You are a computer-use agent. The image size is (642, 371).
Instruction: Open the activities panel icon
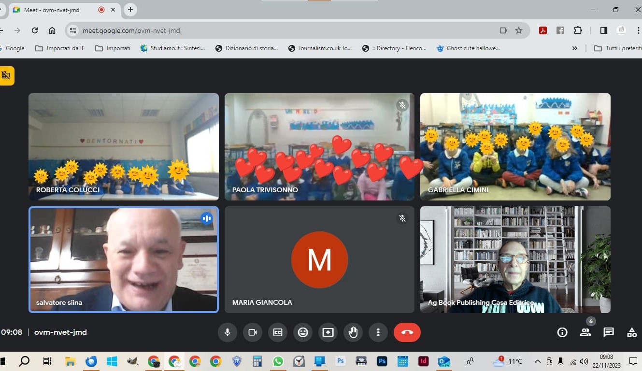click(631, 332)
